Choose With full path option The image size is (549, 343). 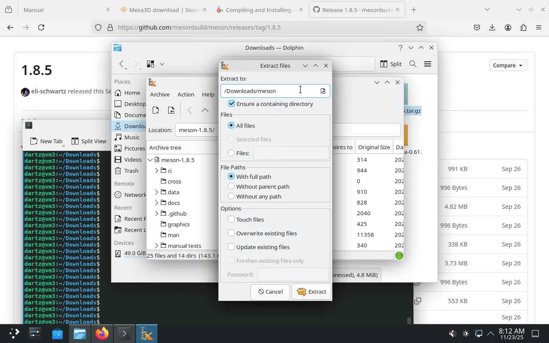[x=231, y=177]
